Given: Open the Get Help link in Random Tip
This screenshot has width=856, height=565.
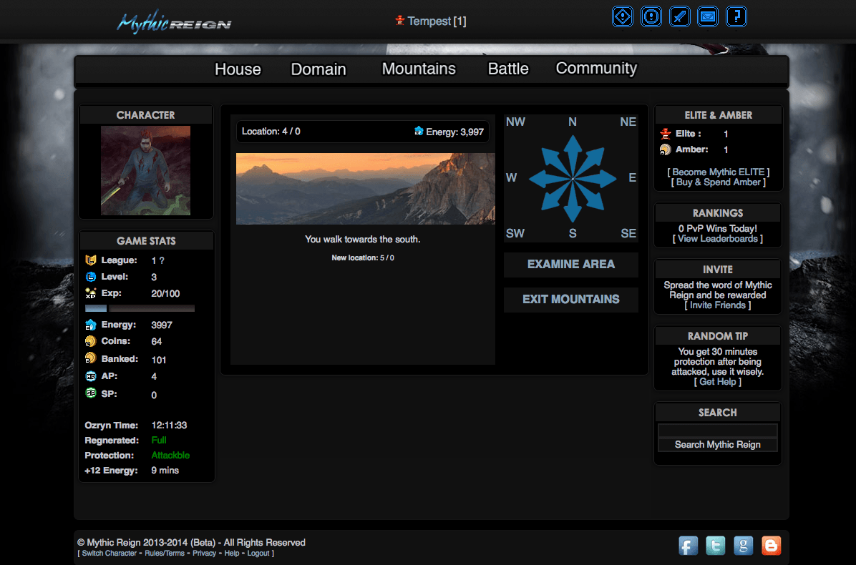Looking at the screenshot, I should [718, 382].
